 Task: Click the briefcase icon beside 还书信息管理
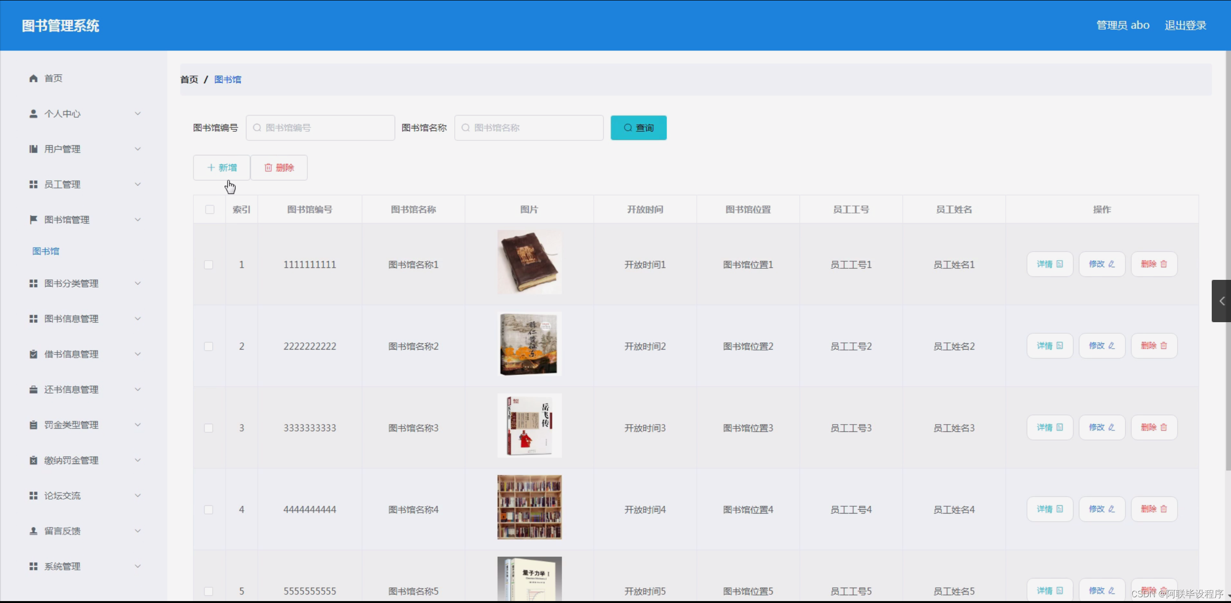click(33, 389)
